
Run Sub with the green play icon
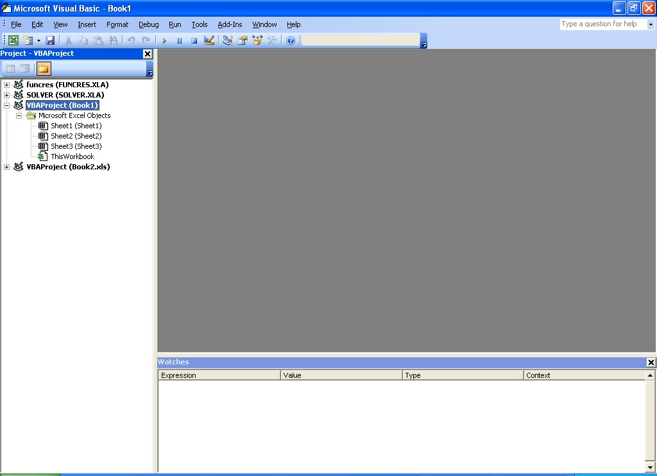[x=164, y=40]
